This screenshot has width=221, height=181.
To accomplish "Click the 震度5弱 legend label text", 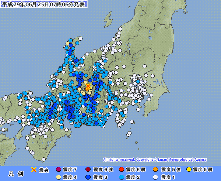I will tap(203, 170).
